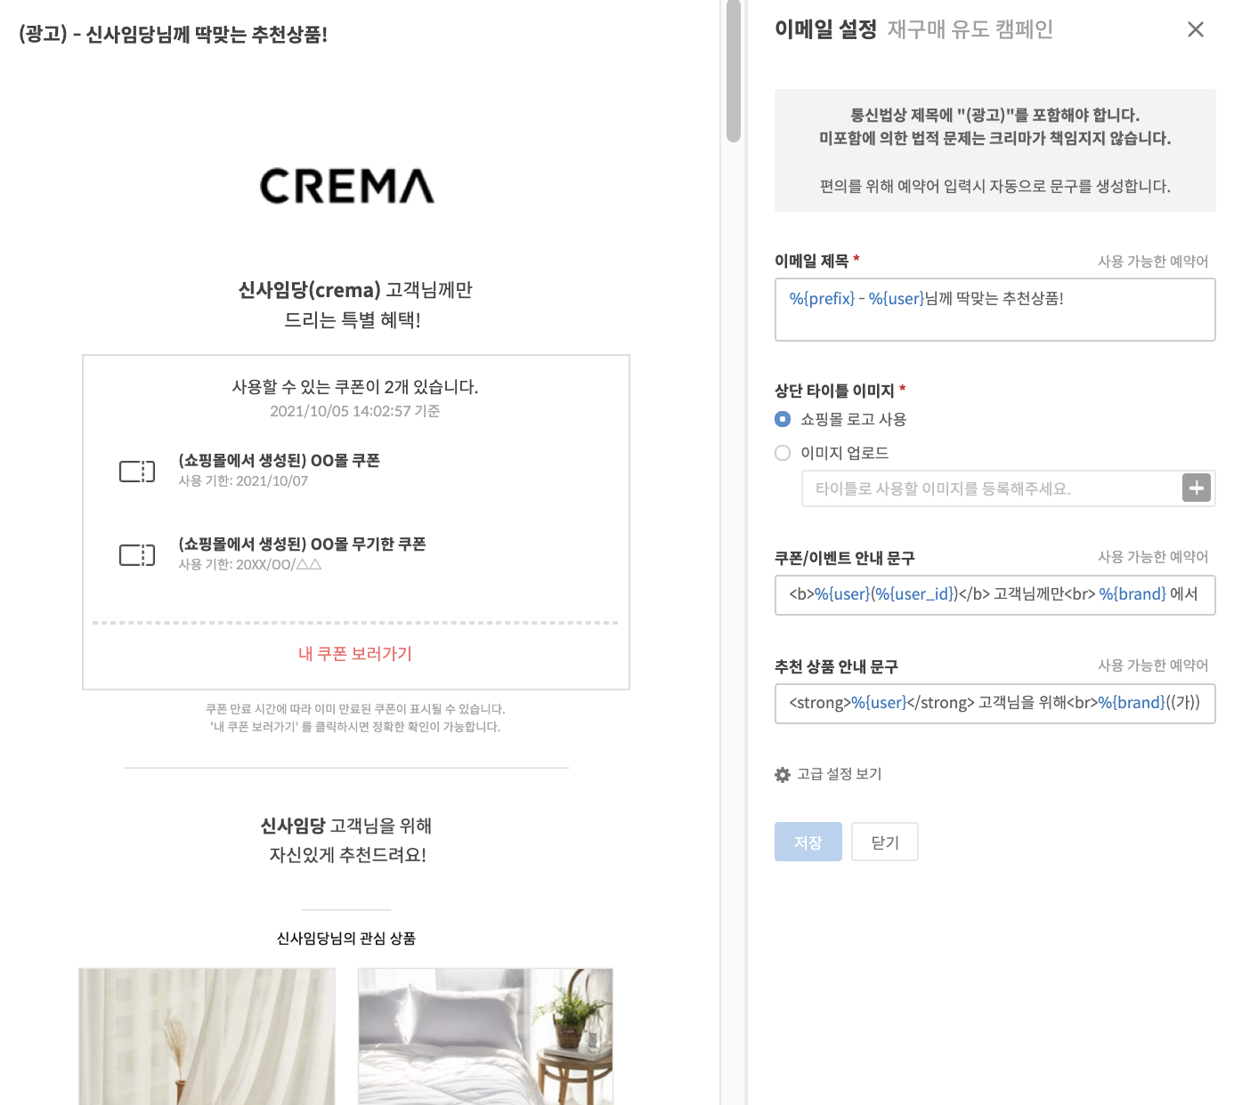The width and height of the screenshot is (1234, 1105).
Task: Click the 이메일 제목 input field
Action: tap(995, 310)
